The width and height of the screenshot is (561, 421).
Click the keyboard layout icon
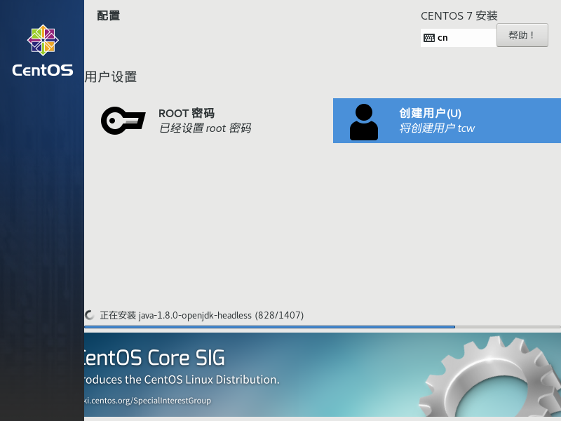(428, 38)
